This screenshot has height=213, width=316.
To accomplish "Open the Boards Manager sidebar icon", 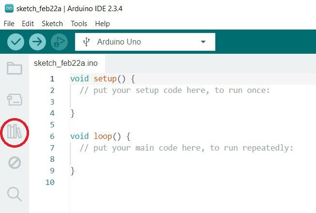I will click(15, 100).
